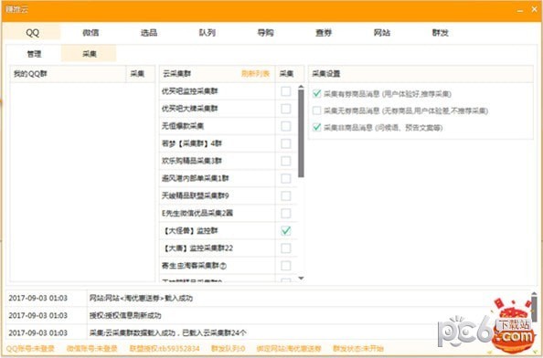Click the 我的QQ群 column header
Screen dimensions: 543x358
(x=68, y=74)
